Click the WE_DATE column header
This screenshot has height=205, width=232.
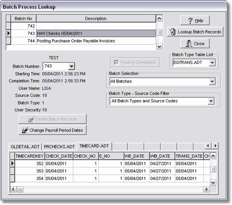(x=136, y=156)
